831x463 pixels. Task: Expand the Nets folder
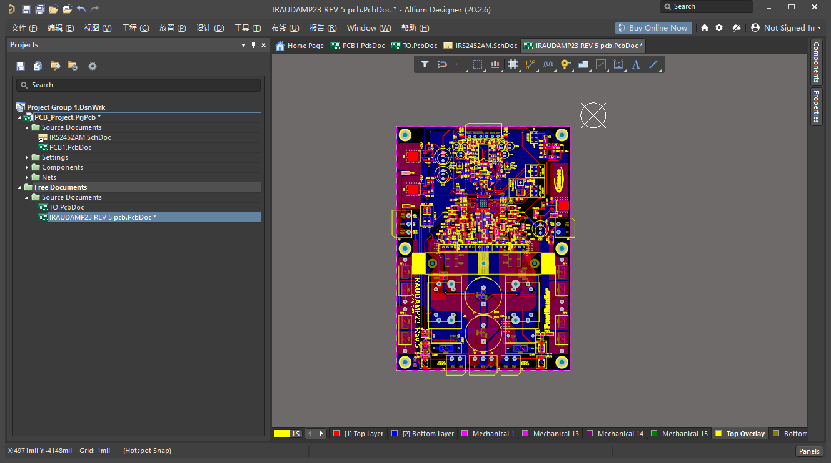27,177
